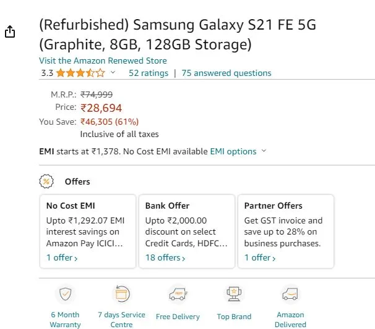375x329 pixels.
Task: Open 1 offer under No Cost EMI
Action: [x=62, y=257]
